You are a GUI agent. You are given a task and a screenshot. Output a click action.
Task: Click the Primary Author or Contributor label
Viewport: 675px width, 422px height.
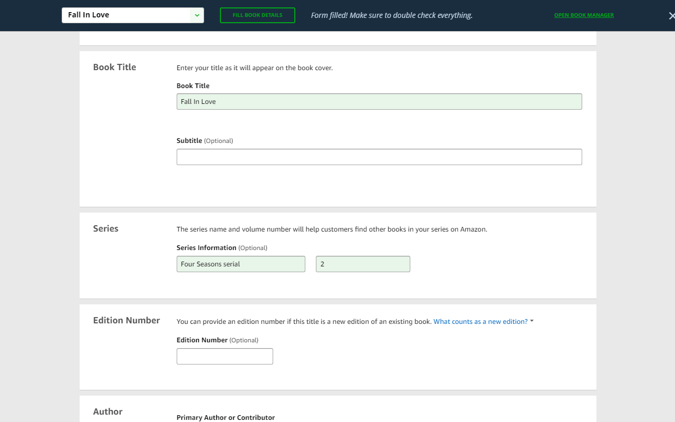click(x=226, y=417)
